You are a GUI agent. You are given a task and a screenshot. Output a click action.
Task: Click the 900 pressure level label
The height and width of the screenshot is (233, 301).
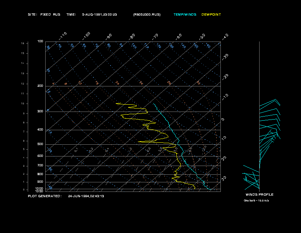point(40,182)
